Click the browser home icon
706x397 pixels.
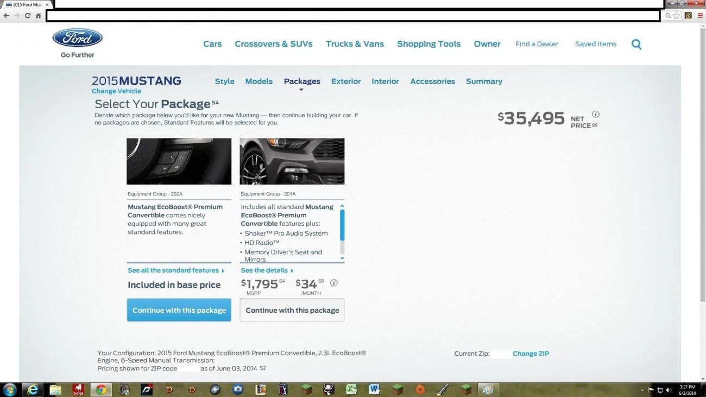tap(39, 16)
